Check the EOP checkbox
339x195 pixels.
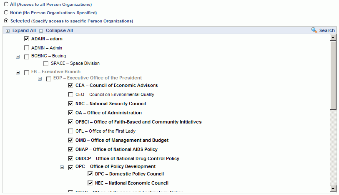click(x=48, y=79)
